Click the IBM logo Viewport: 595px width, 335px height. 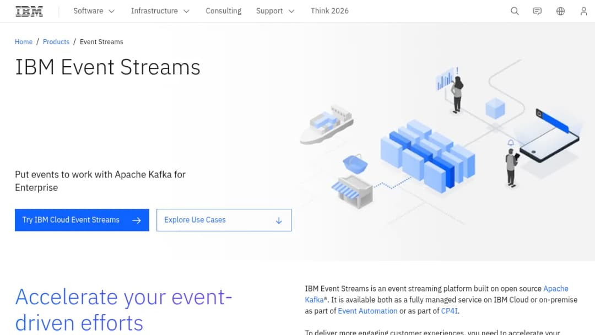(x=29, y=11)
